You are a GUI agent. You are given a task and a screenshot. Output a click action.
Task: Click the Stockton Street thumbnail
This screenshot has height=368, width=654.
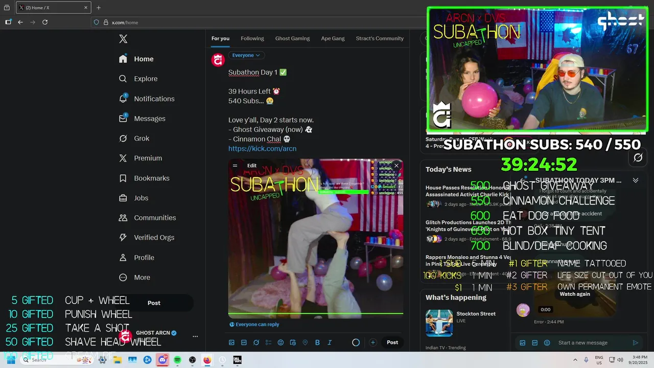(439, 323)
